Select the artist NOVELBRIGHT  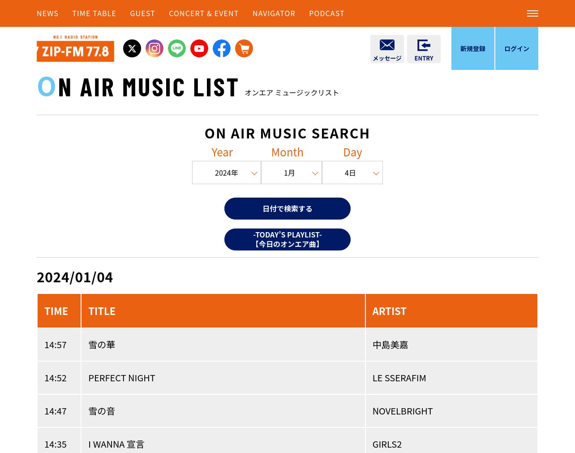coord(403,411)
